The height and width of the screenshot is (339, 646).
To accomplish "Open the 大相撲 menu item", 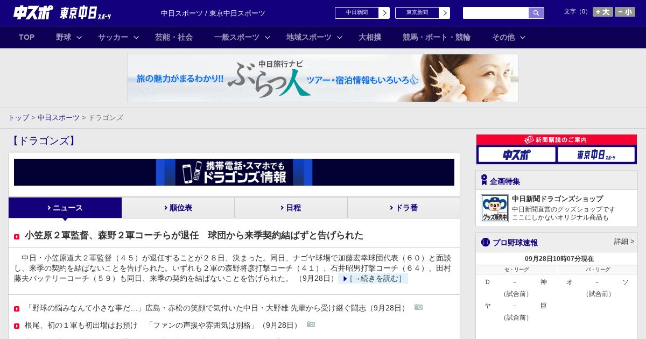I will coord(370,37).
